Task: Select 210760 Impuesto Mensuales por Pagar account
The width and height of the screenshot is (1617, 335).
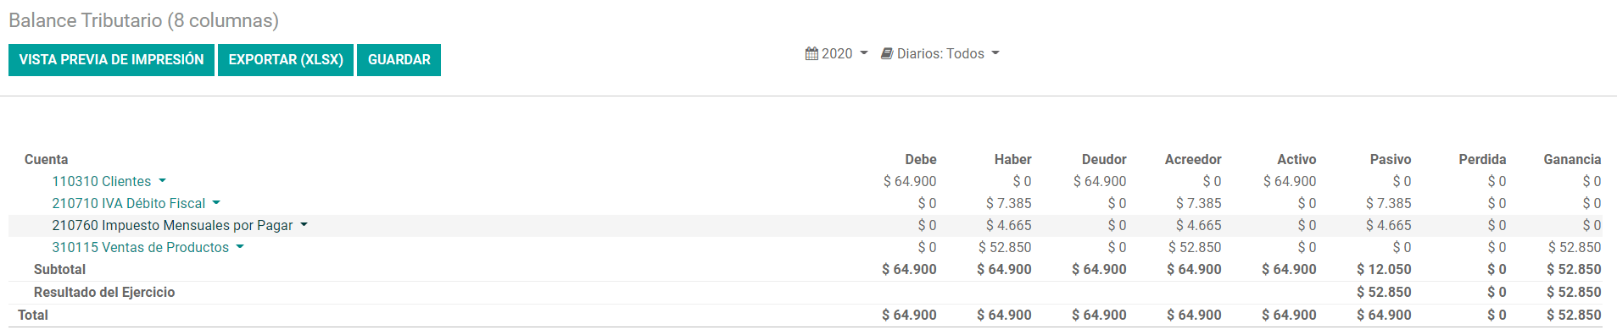Action: pyautogui.click(x=172, y=225)
